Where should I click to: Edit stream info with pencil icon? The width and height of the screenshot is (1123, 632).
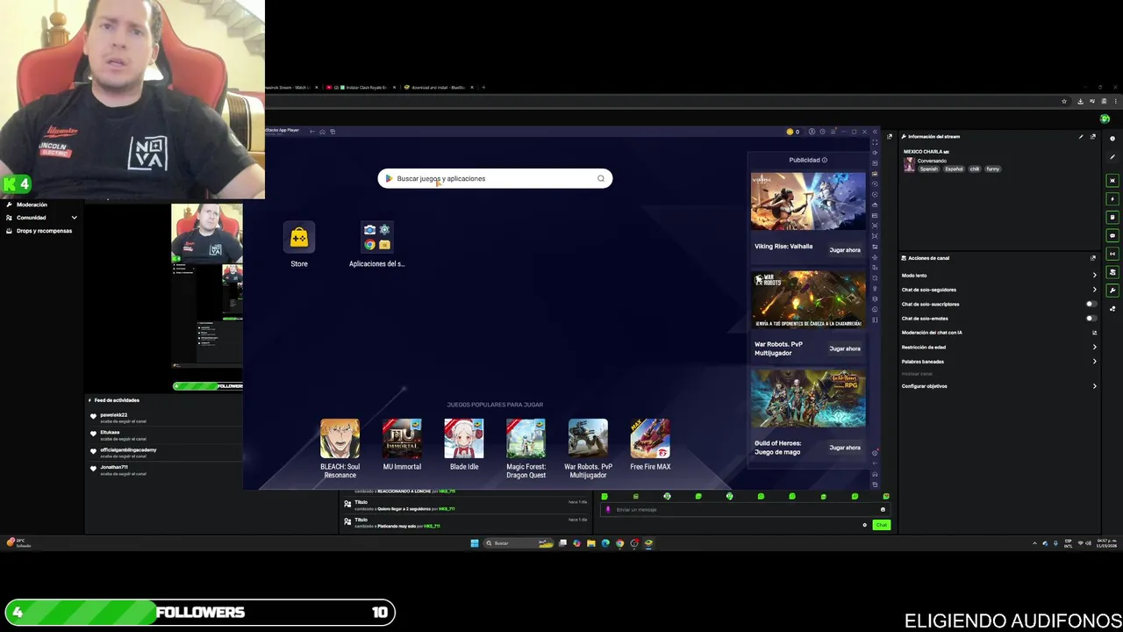tap(1081, 136)
